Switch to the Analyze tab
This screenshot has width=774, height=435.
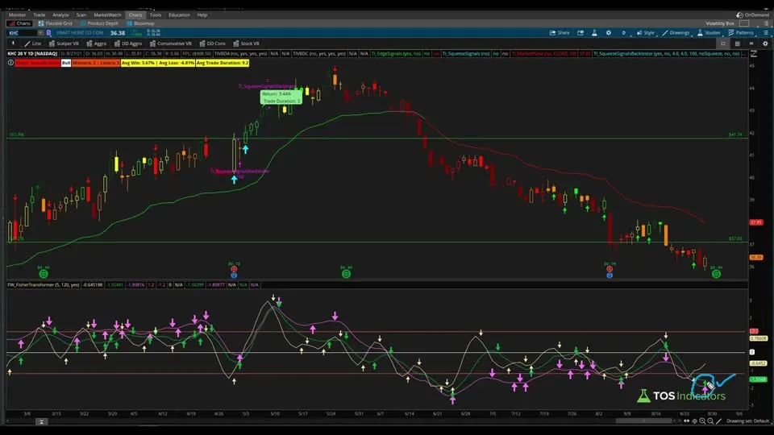point(60,14)
